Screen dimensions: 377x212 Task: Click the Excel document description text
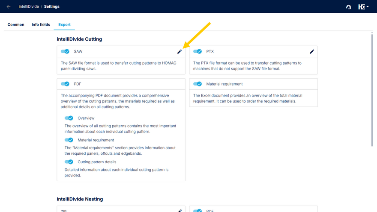coord(248,98)
